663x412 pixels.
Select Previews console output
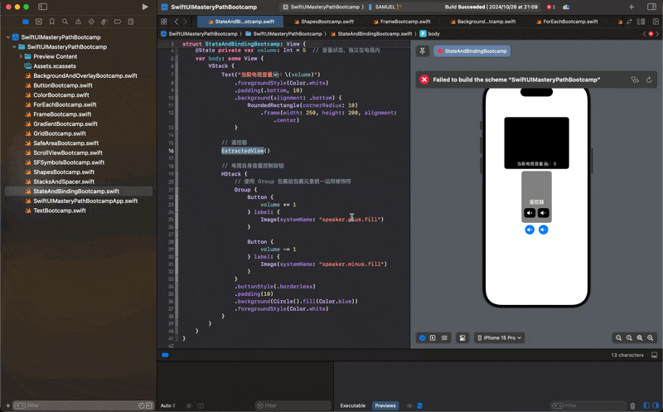coord(385,405)
